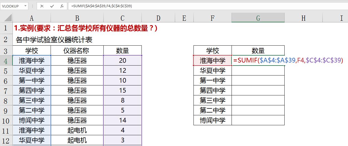This screenshot has height=146, width=348.
Task: Select row 7 header
Action: pyautogui.click(x=6, y=91)
